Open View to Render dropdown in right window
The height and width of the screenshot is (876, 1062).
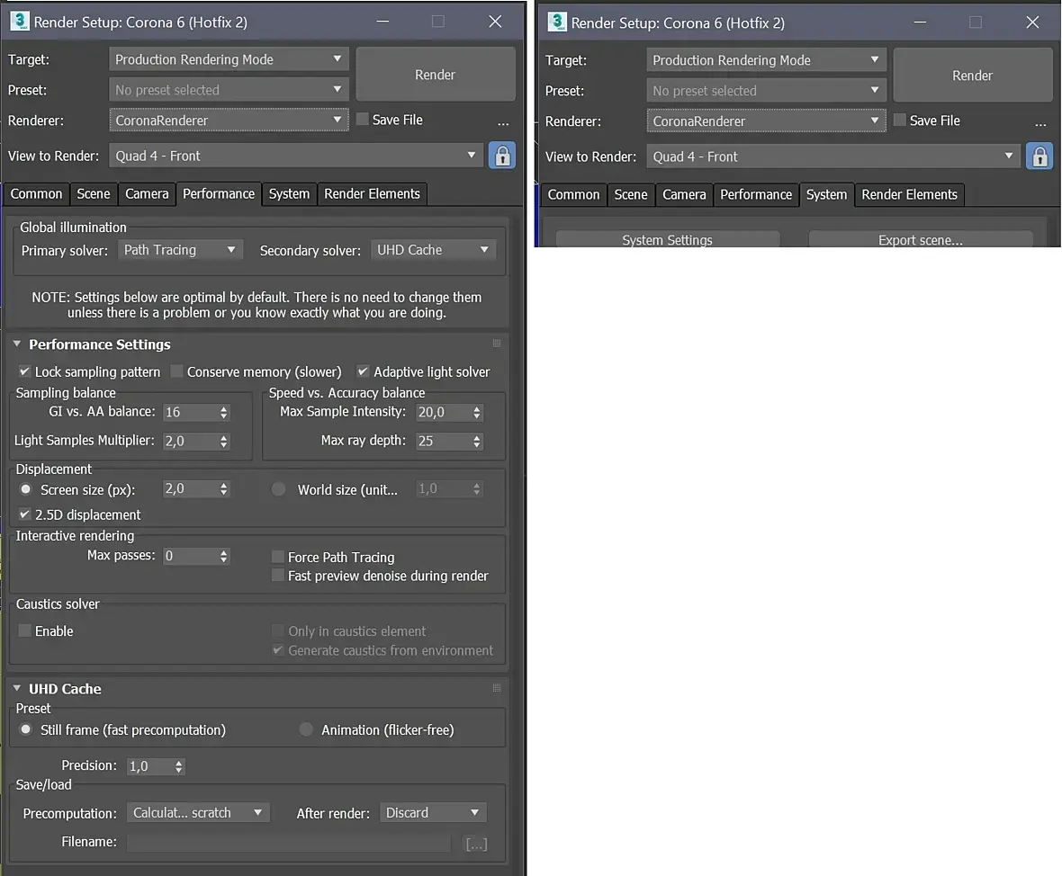833,156
